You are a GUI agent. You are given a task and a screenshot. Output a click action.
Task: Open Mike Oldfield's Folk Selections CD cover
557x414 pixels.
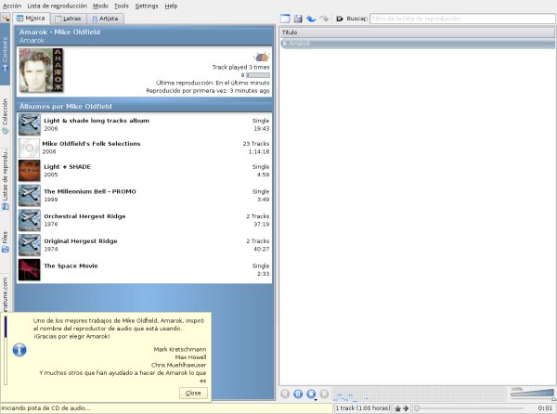[29, 148]
